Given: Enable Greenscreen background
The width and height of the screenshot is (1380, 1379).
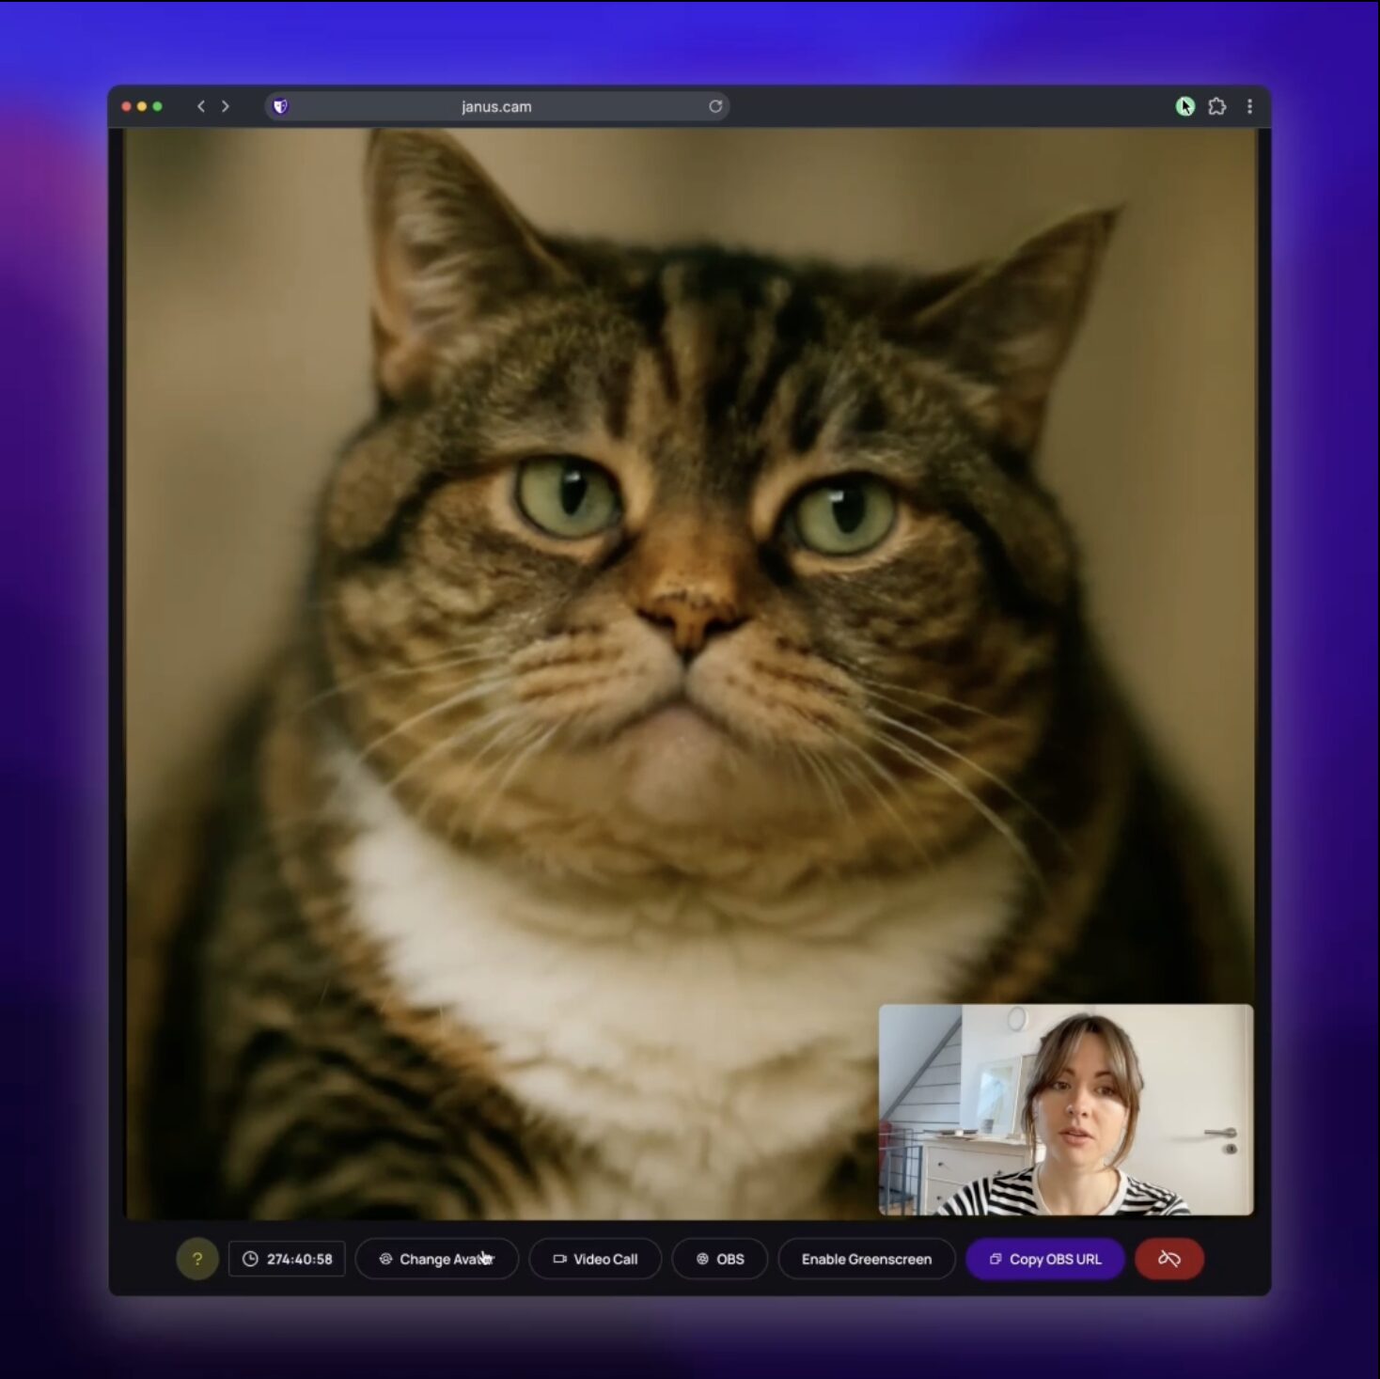Looking at the screenshot, I should (866, 1259).
